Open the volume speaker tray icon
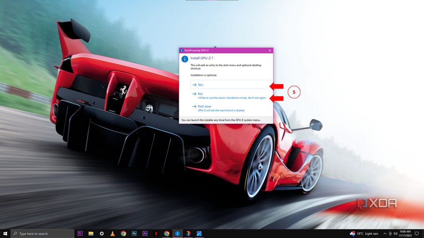The width and height of the screenshot is (424, 238). click(x=395, y=234)
